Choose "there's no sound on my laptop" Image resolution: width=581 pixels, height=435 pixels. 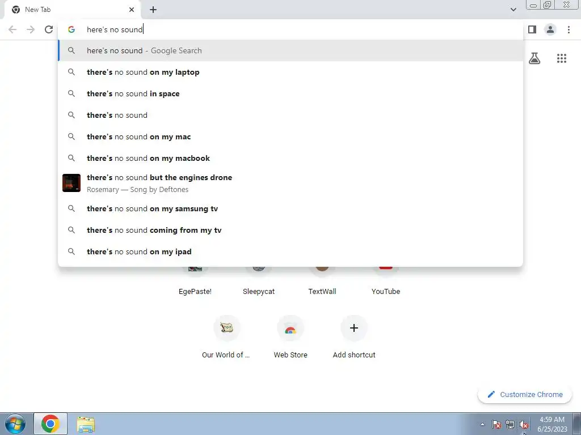[290, 72]
